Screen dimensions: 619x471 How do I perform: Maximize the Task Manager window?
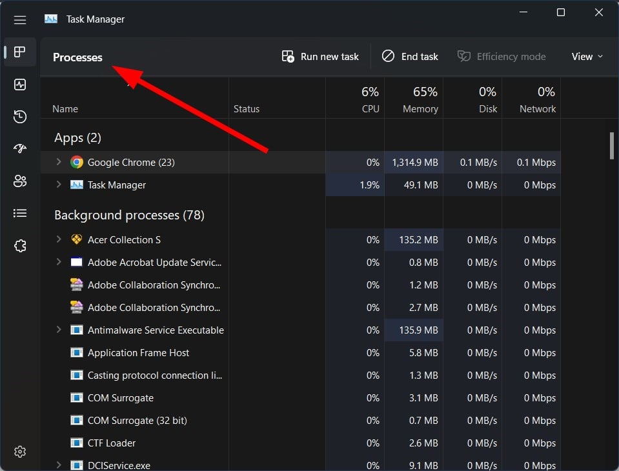pyautogui.click(x=560, y=12)
